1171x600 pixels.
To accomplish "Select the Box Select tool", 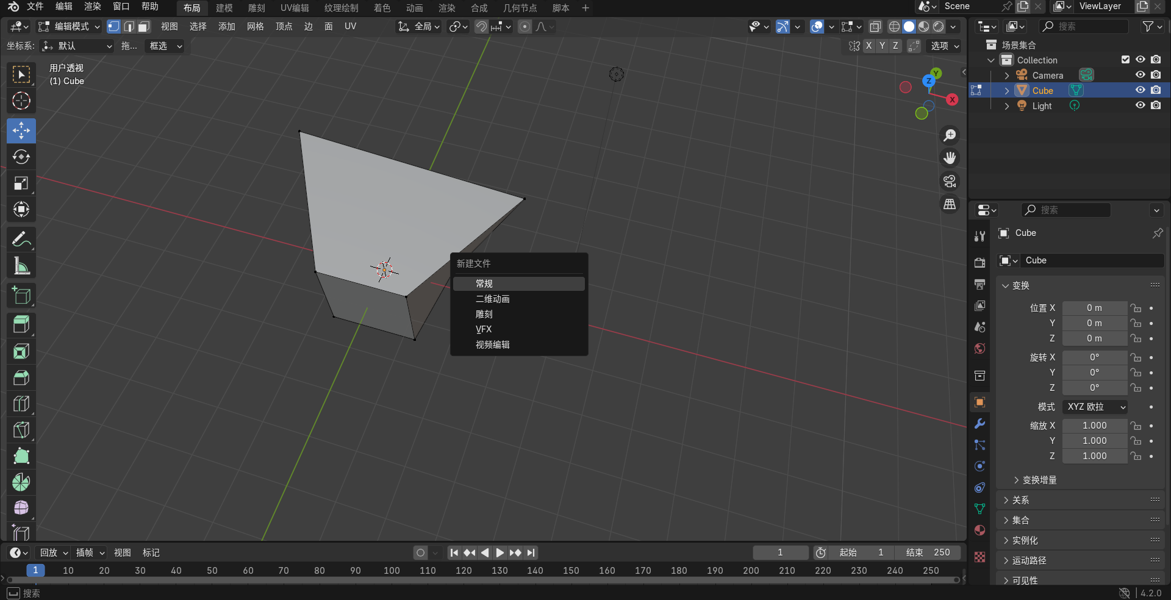I will 21,74.
